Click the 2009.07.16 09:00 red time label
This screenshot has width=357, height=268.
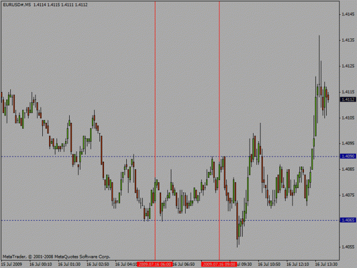pyautogui.click(x=219, y=264)
